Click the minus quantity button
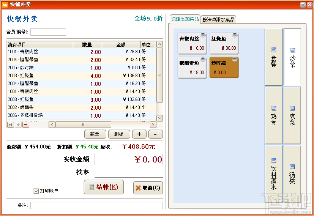The image size is (314, 216). 155,134
